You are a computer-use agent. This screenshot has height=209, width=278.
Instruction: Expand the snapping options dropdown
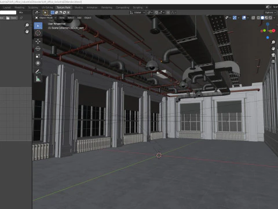click(x=162, y=13)
